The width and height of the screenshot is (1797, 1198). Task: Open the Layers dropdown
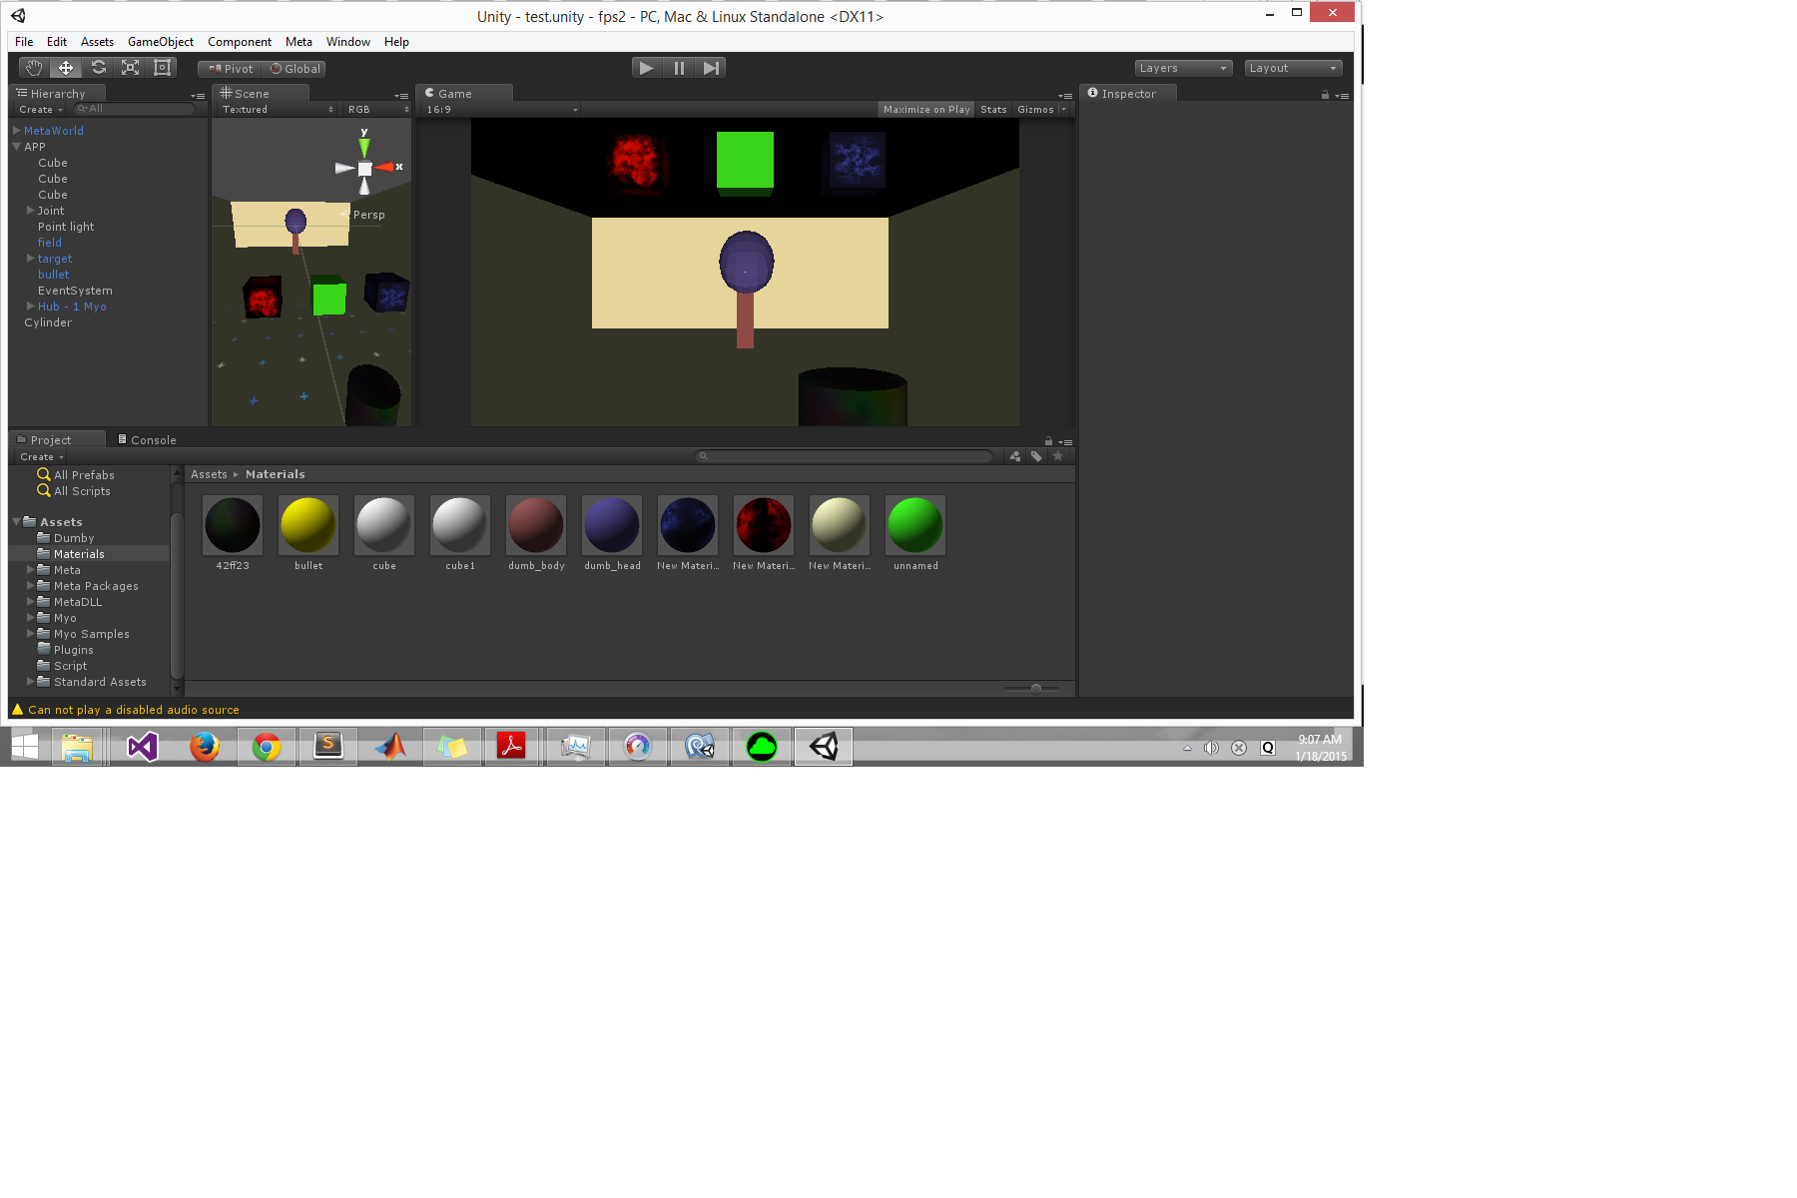click(1182, 68)
